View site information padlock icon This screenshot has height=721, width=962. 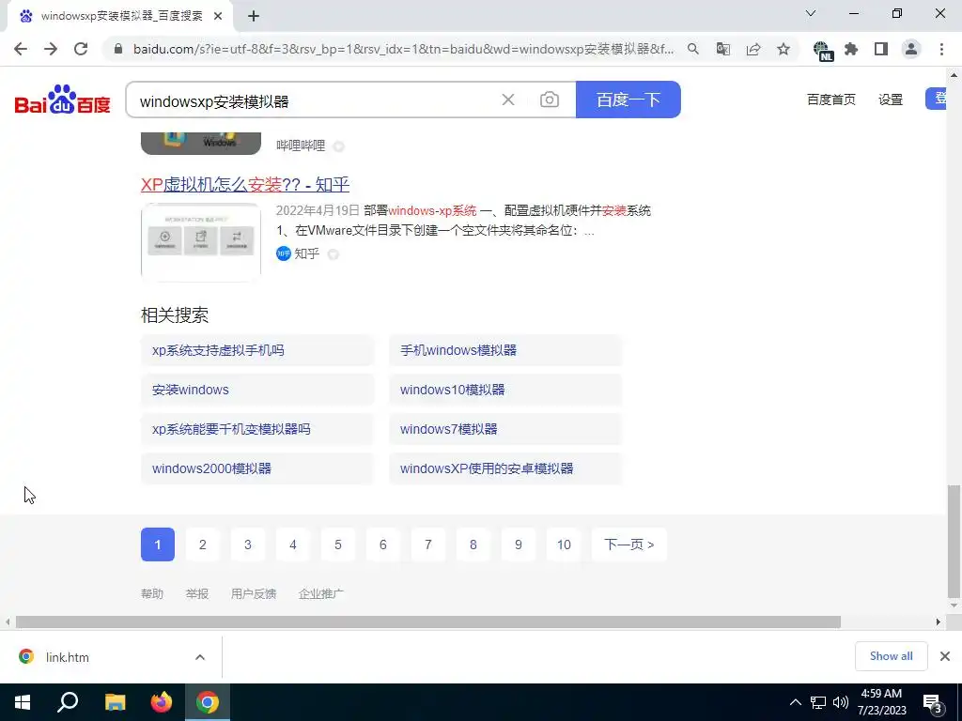tap(118, 49)
